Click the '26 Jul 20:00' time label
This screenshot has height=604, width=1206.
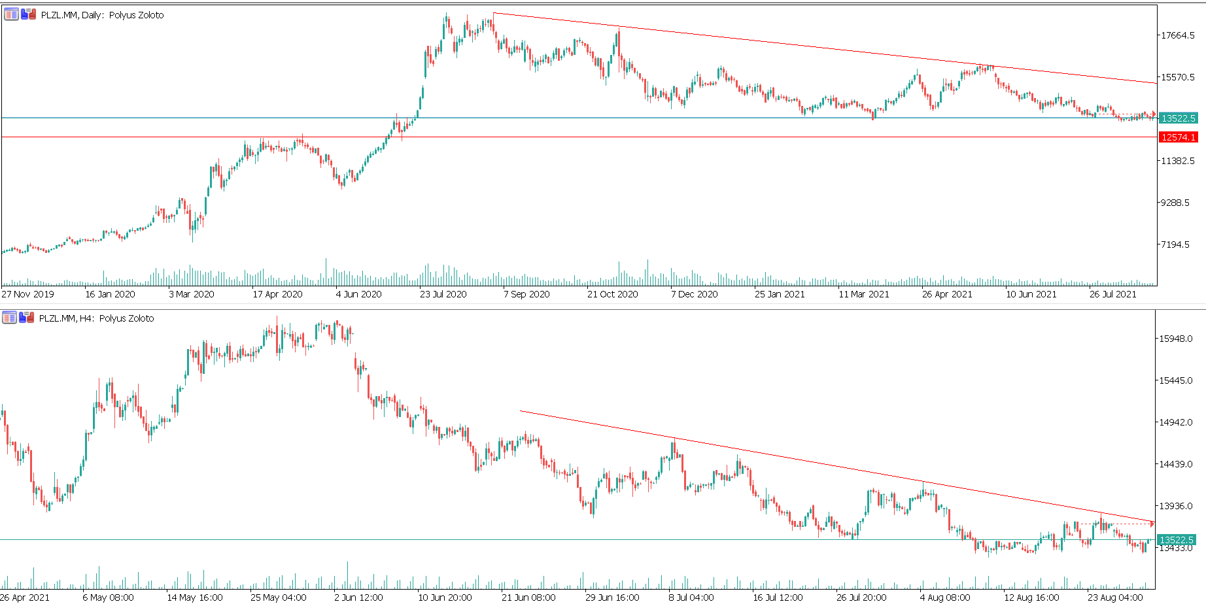(x=861, y=597)
